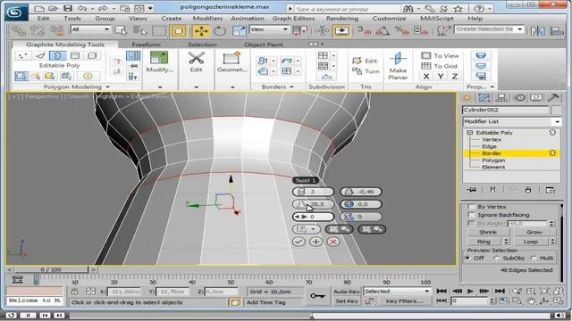Viewport: 572px width, 321px height.
Task: Open the Utilities hammer panel tab
Action: point(553,97)
